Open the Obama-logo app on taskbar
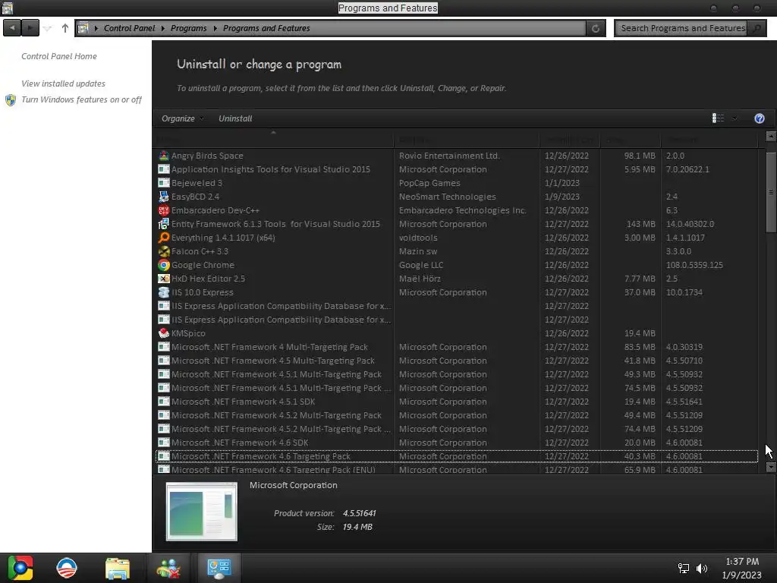Screen dimensions: 777x583 pyautogui.click(x=67, y=568)
